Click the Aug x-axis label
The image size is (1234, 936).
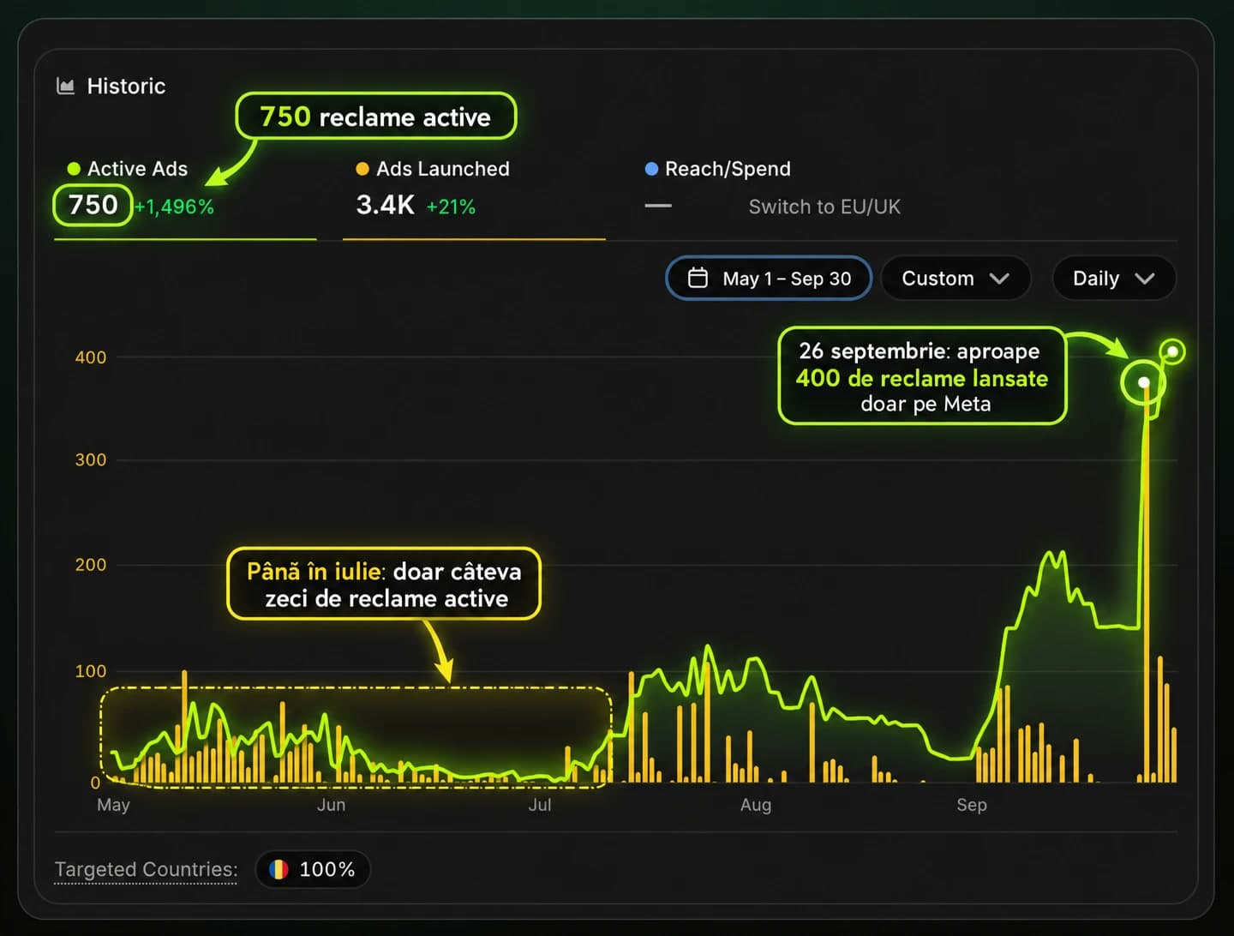[x=756, y=805]
